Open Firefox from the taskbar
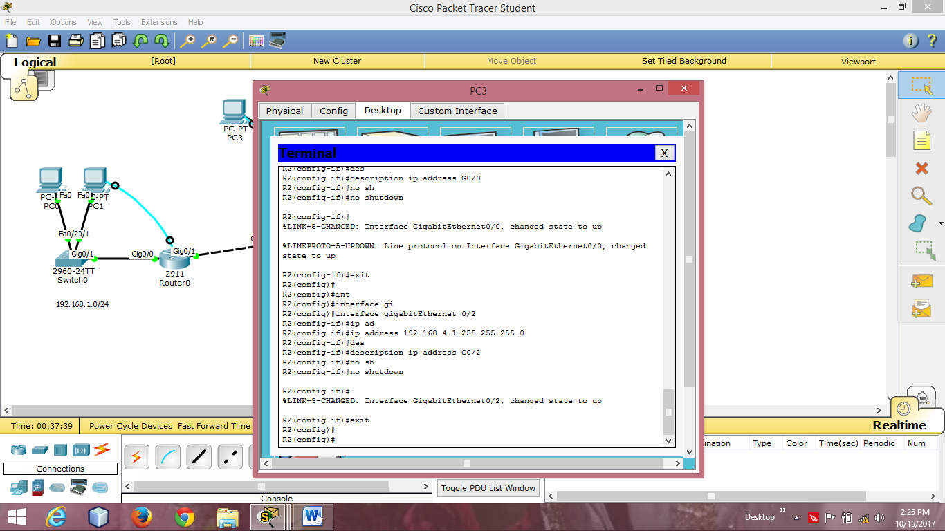945x531 pixels. [x=141, y=516]
